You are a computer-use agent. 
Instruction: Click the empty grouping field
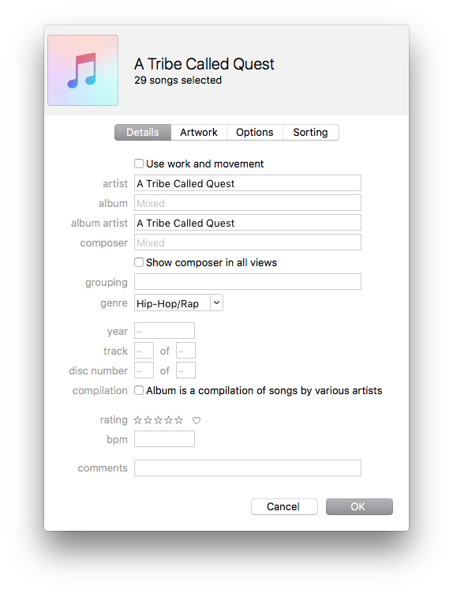click(248, 281)
